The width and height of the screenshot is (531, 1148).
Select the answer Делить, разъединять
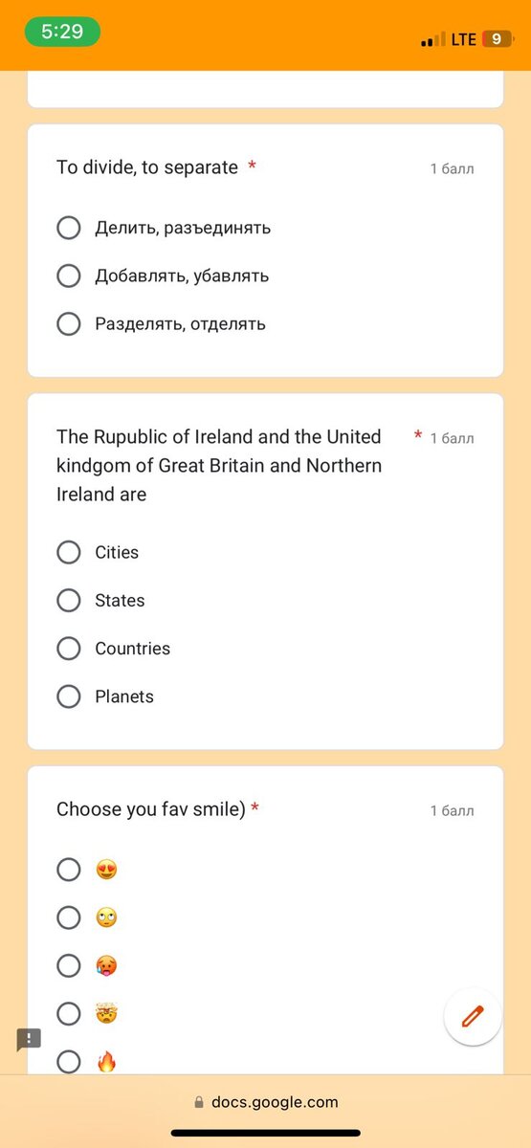click(164, 228)
